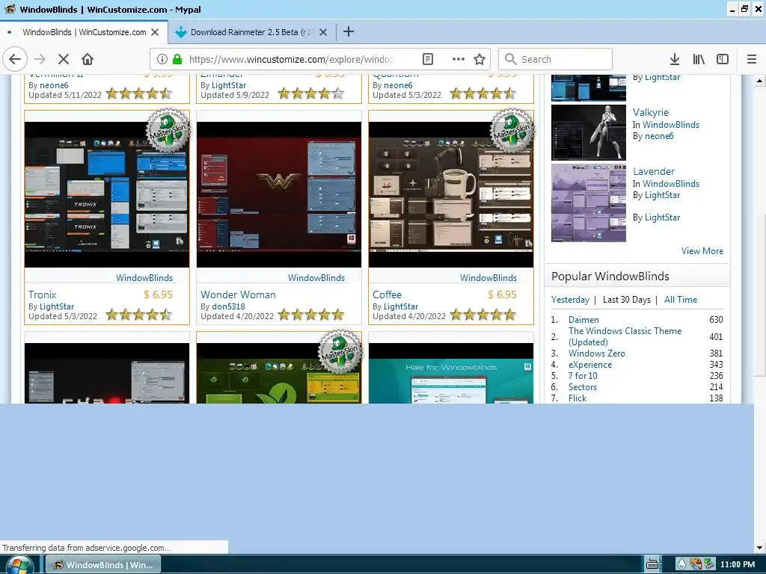Open Sectors in popular list

click(582, 387)
